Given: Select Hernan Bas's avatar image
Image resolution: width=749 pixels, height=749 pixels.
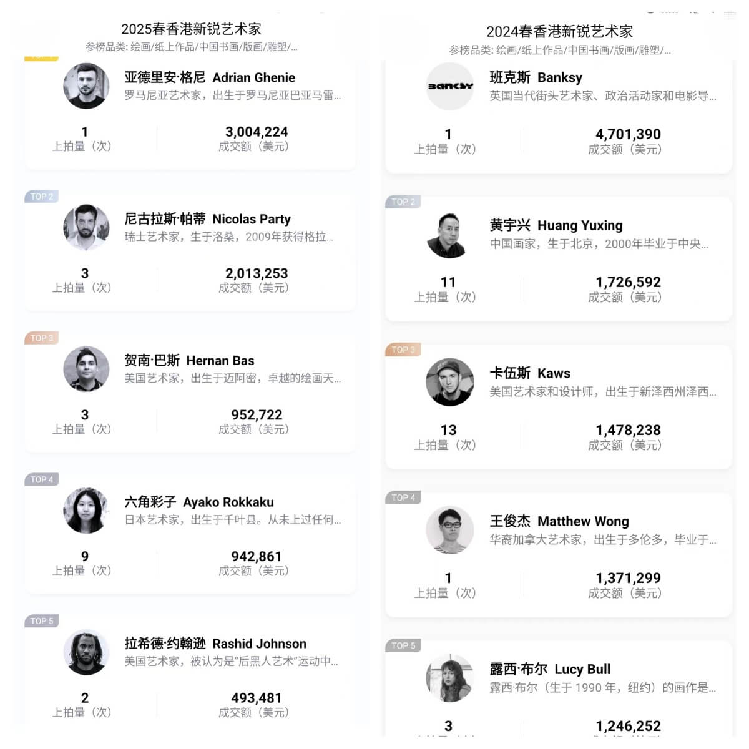Looking at the screenshot, I should pos(86,369).
